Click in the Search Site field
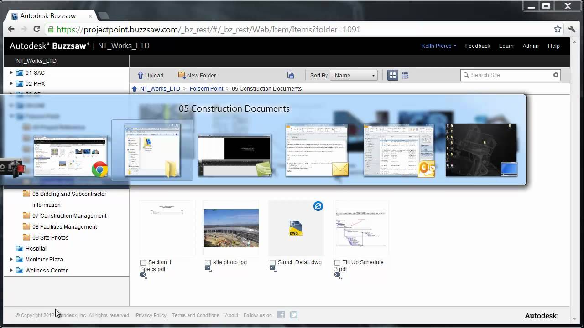Viewport: 584px width, 328px height. pyautogui.click(x=510, y=75)
